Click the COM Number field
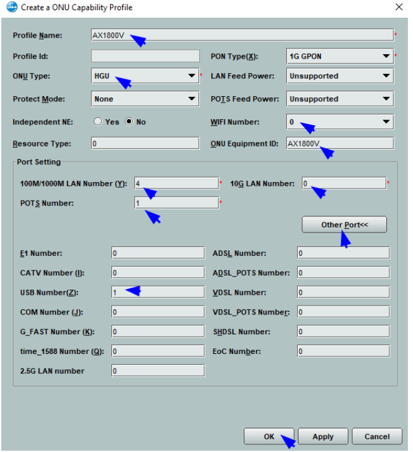This screenshot has height=452, width=413. [x=158, y=311]
